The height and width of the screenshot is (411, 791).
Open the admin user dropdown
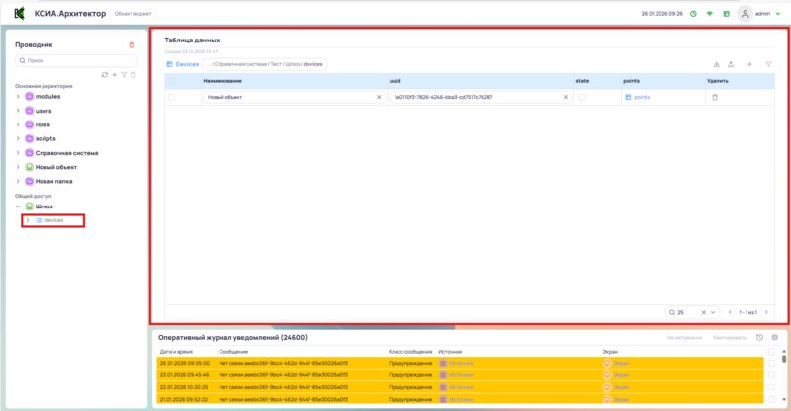pos(756,14)
